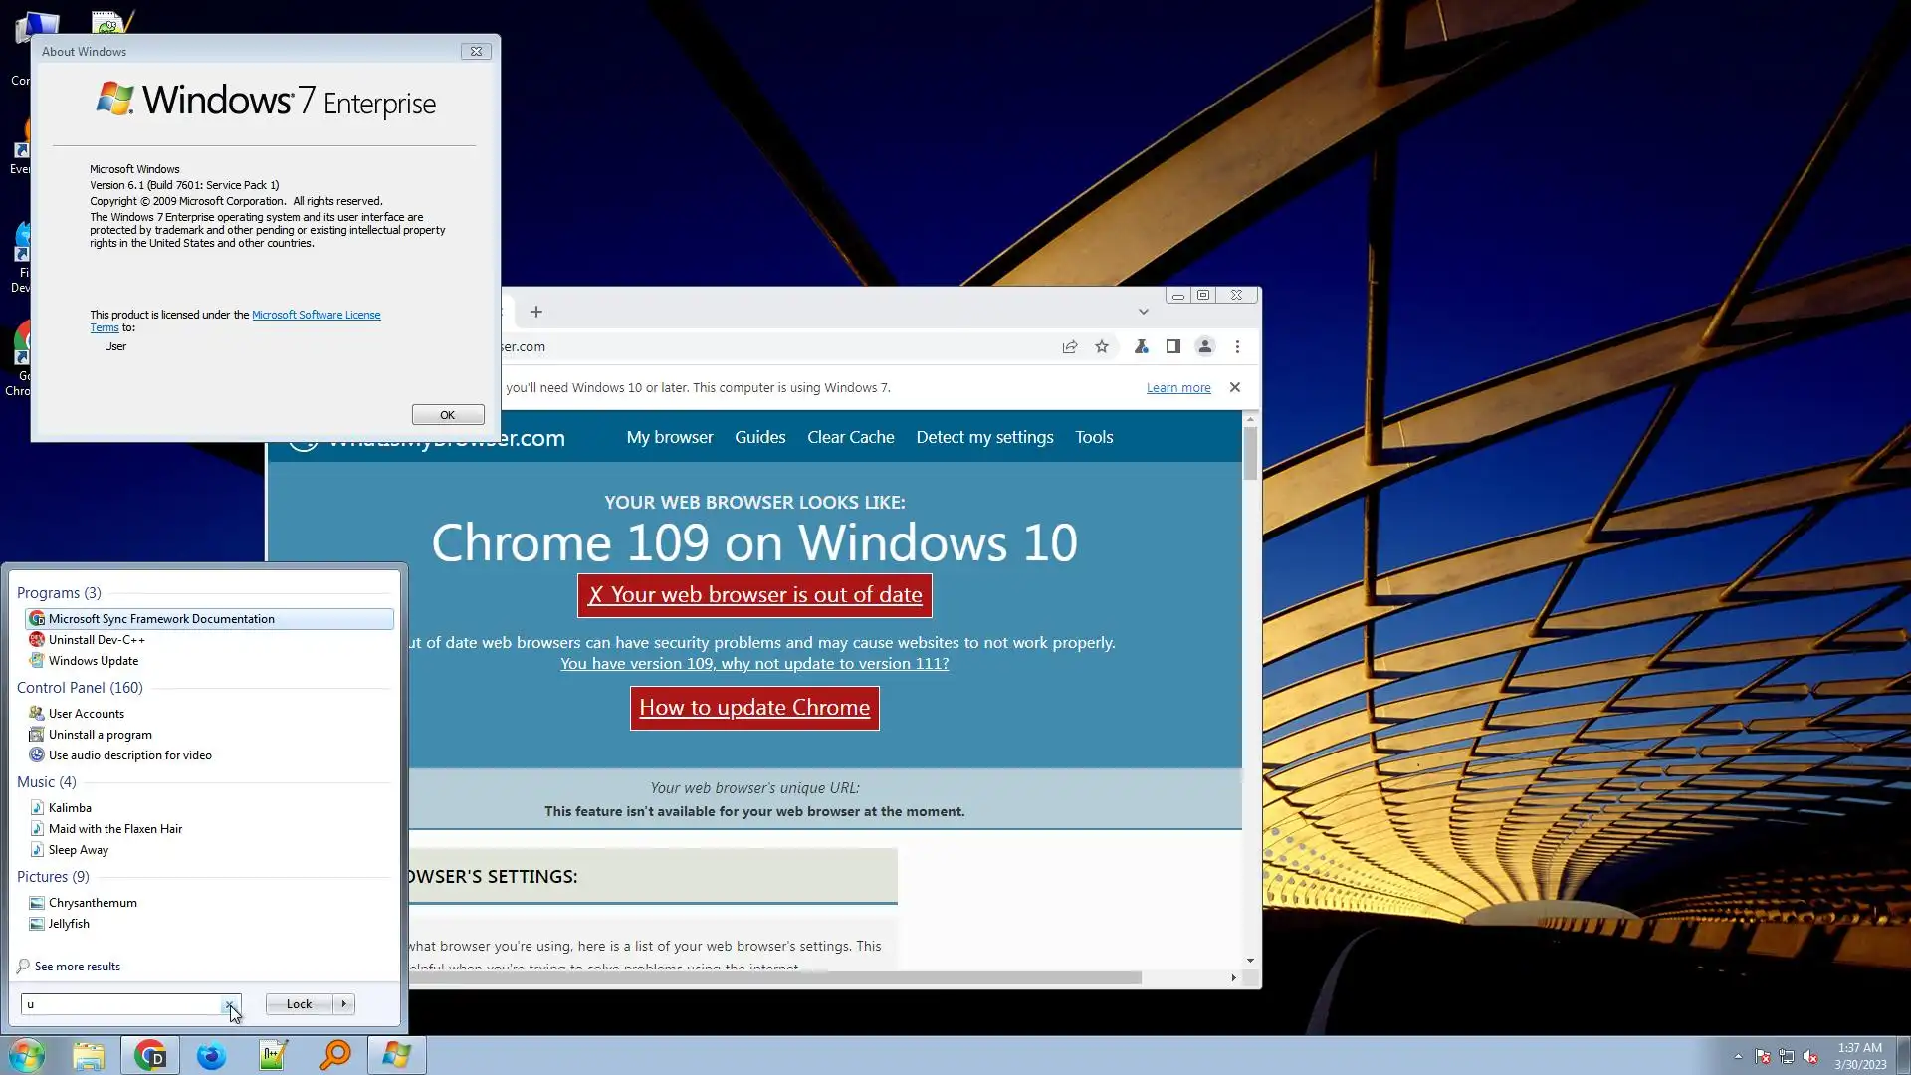Screen dimensions: 1911x1075
Task: Bookmark page with star icon
Action: tap(1102, 347)
